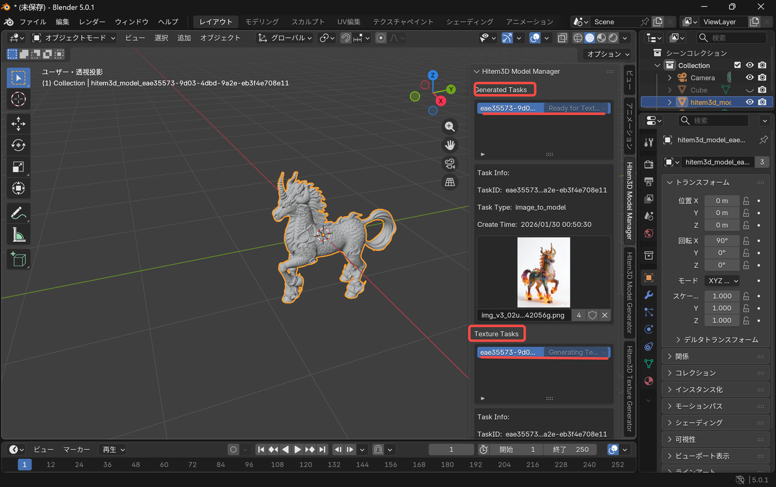Switch to orthographic grid view icon
The image size is (776, 487).
coord(450,182)
